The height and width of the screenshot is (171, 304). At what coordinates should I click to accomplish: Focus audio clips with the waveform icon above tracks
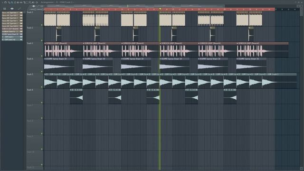(x=34, y=6)
